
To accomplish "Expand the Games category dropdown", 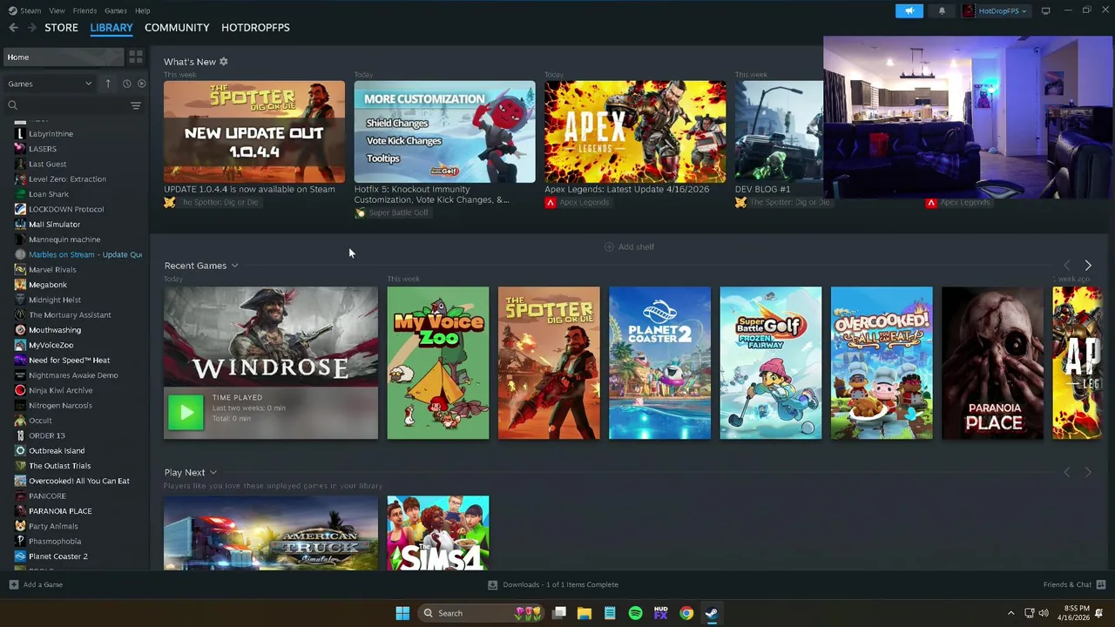I will pyautogui.click(x=50, y=84).
